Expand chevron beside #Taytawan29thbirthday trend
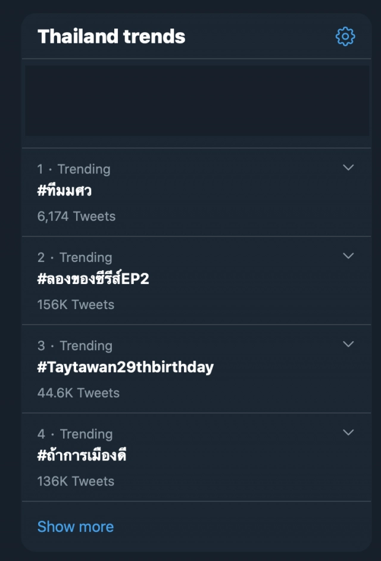This screenshot has width=381, height=561. click(349, 344)
